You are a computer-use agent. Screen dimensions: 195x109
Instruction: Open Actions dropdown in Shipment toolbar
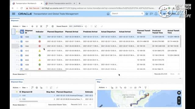pos(16,26)
